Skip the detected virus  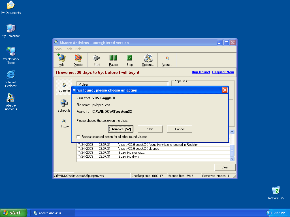tap(150, 129)
